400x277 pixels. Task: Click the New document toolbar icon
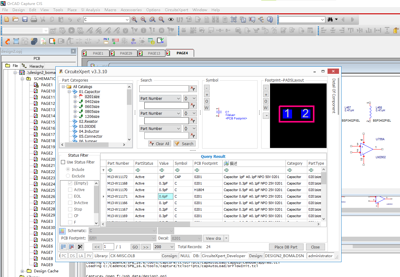(7, 20)
